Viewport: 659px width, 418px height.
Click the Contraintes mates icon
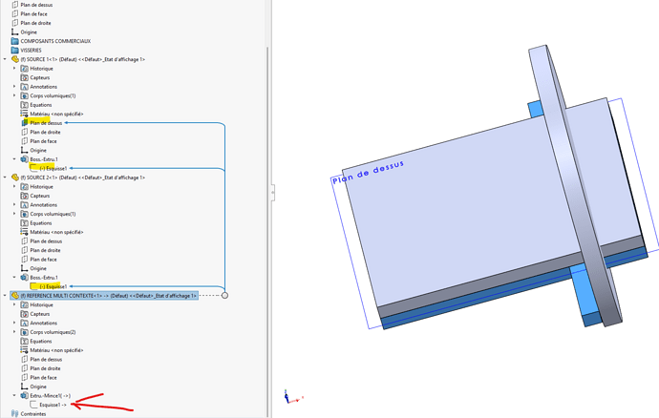coord(15,414)
